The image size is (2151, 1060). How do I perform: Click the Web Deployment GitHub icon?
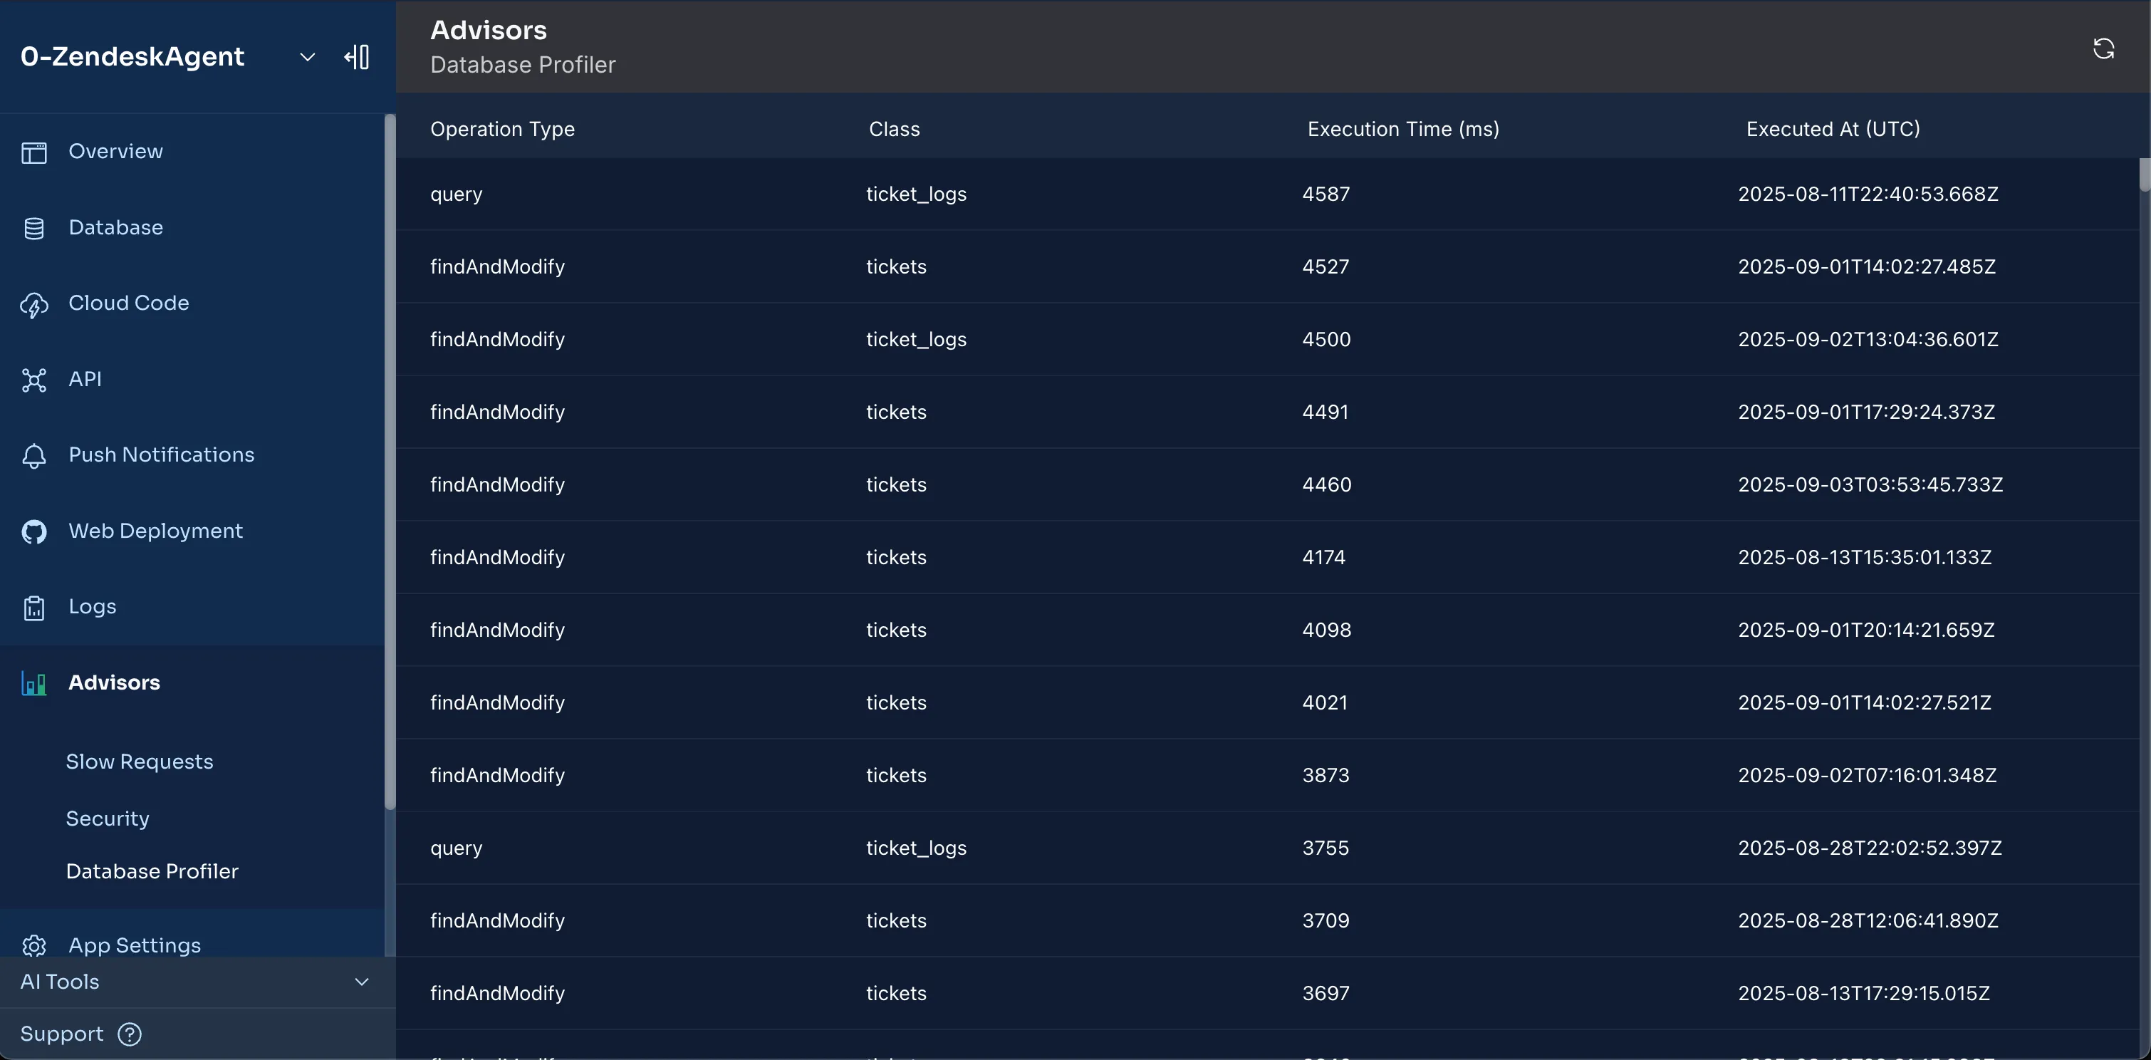[x=34, y=532]
